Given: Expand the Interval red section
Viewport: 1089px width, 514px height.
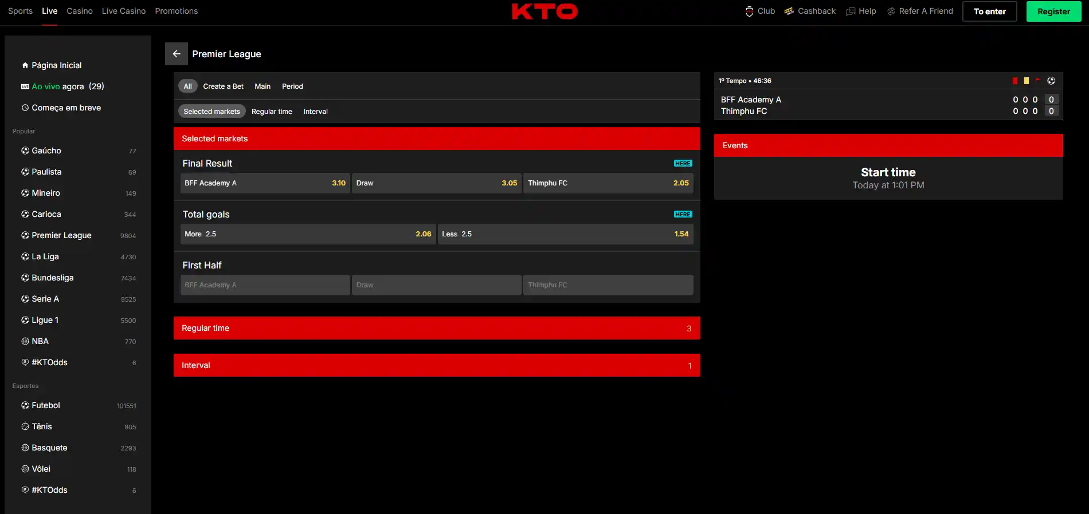Looking at the screenshot, I should pyautogui.click(x=437, y=365).
